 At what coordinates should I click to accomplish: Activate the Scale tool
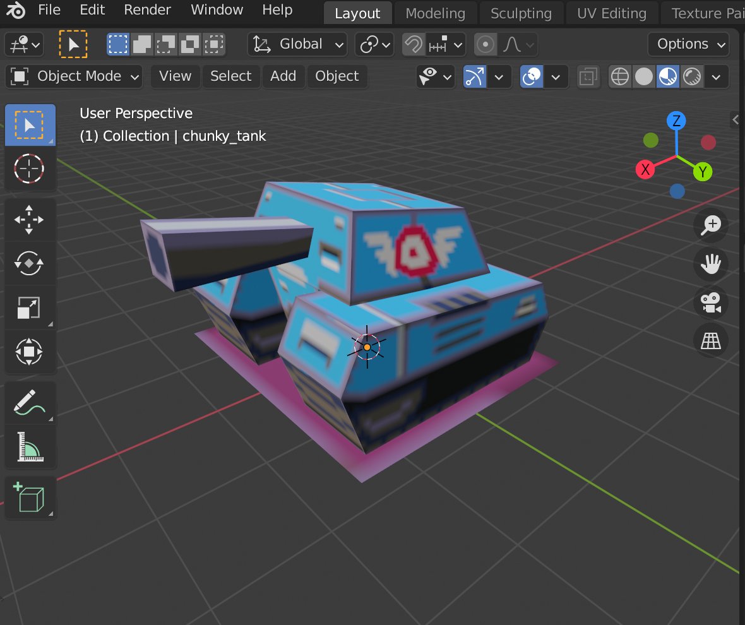pos(30,307)
